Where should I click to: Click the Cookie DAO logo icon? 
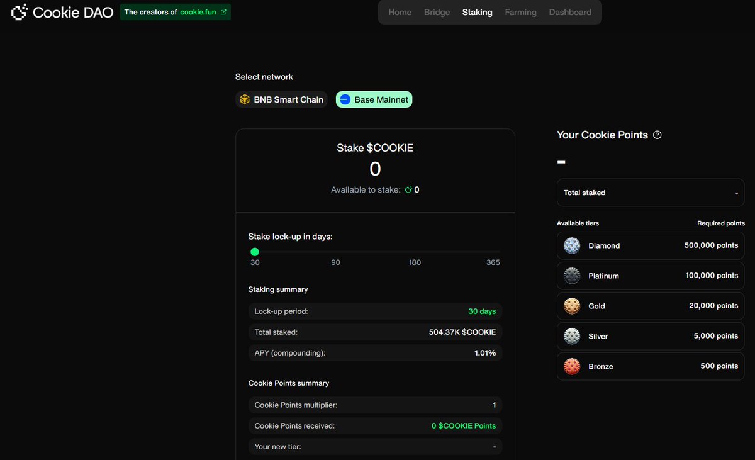pos(20,12)
